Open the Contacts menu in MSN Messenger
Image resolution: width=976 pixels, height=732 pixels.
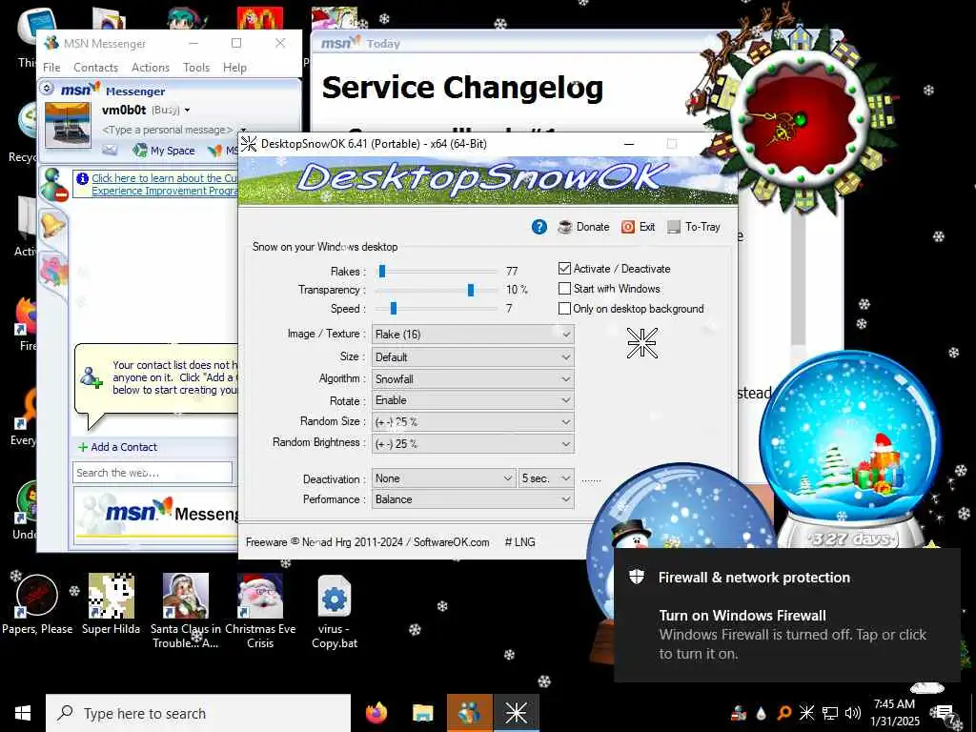(x=96, y=68)
